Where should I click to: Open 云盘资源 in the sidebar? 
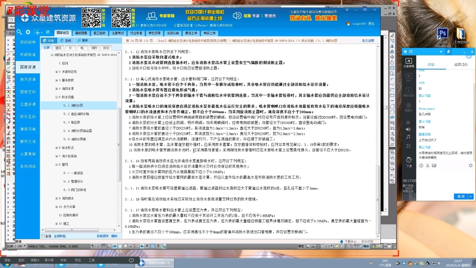click(28, 104)
